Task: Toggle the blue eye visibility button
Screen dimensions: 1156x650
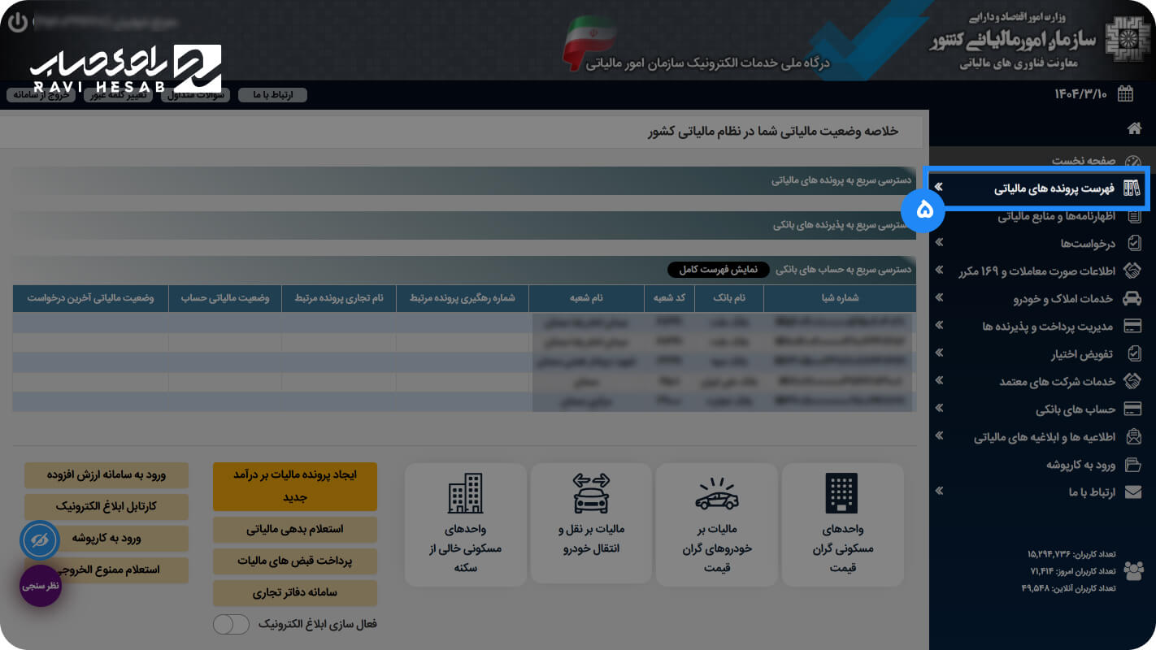Action: click(x=41, y=540)
